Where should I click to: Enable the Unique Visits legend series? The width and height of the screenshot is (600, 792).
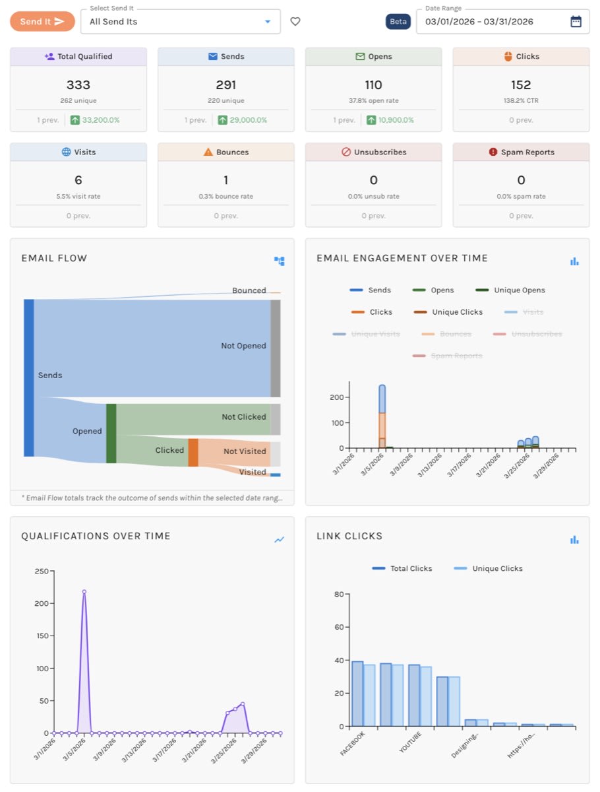pos(366,334)
